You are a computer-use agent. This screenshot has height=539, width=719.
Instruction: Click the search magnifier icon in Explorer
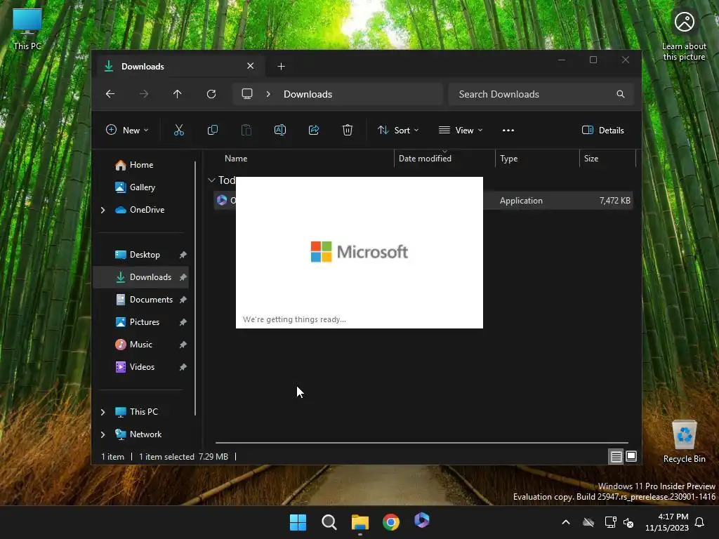coord(621,94)
